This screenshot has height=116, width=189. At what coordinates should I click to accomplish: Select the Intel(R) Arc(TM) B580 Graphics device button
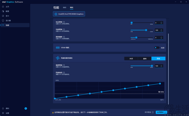69,14
